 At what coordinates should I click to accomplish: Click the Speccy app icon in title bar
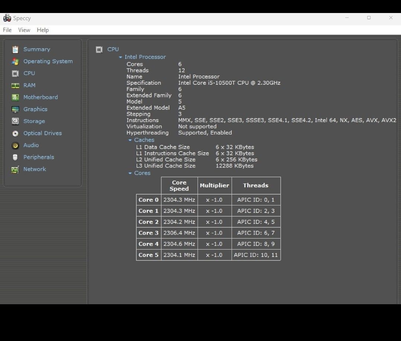click(x=7, y=18)
